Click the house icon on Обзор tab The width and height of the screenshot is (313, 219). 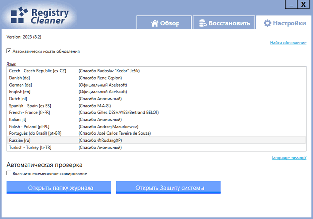(x=155, y=23)
